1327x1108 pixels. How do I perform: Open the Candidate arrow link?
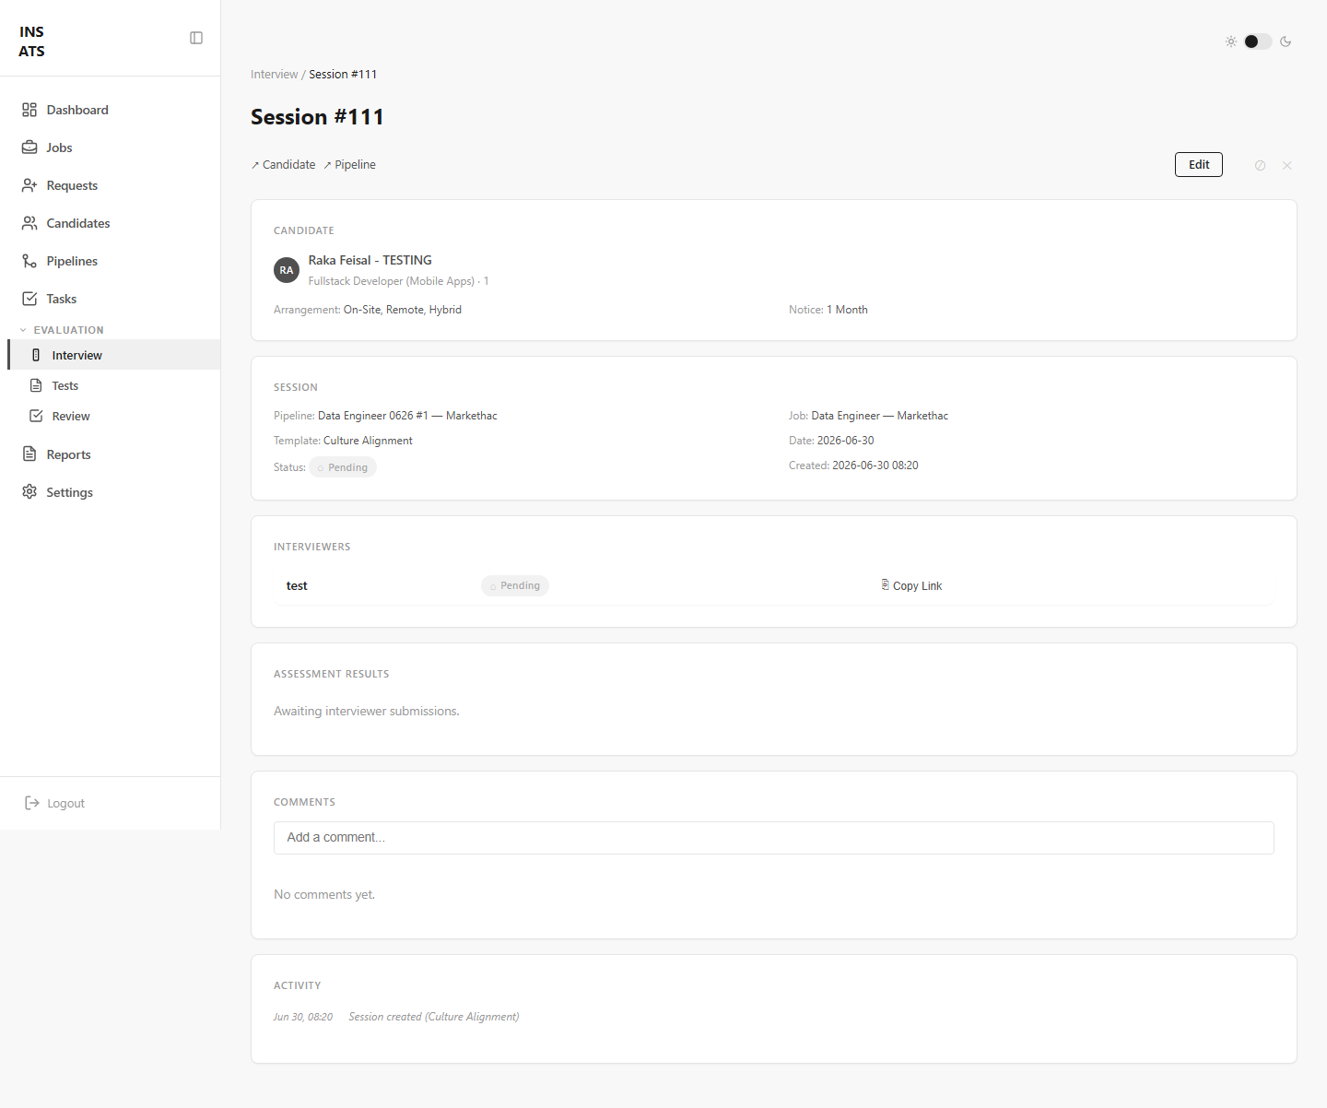[283, 165]
